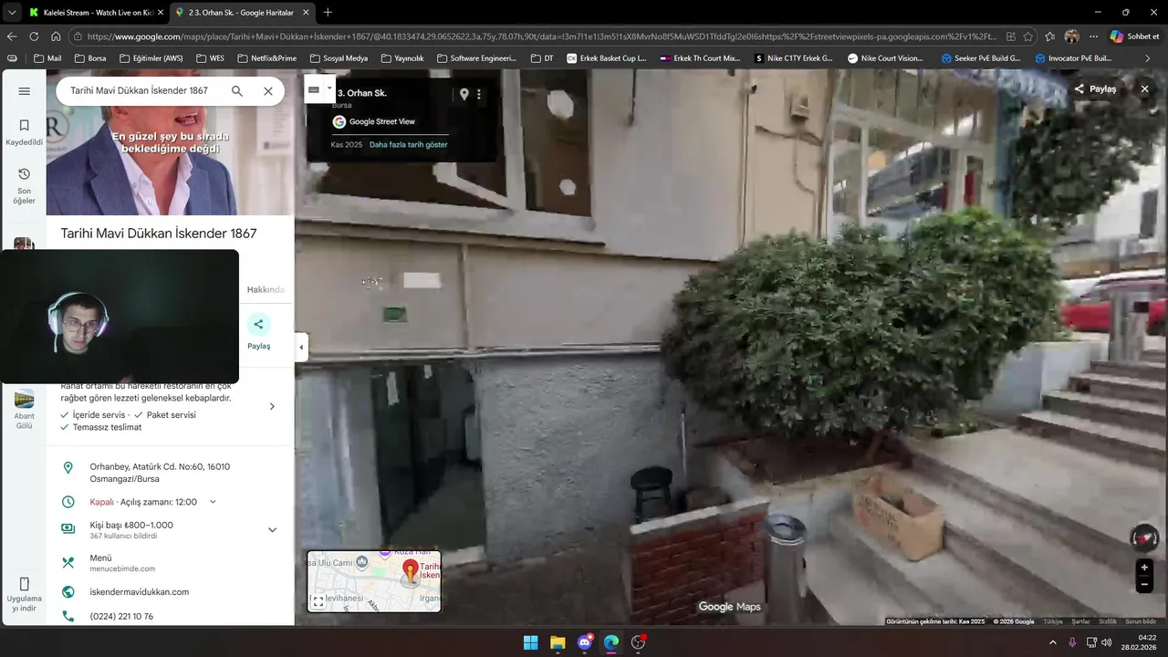Reload the page
Image resolution: width=1168 pixels, height=657 pixels.
(x=34, y=36)
